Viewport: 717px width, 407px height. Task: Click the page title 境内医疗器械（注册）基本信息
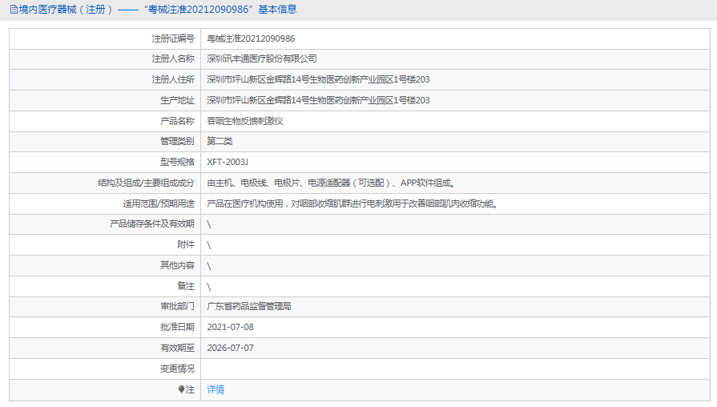click(x=158, y=10)
